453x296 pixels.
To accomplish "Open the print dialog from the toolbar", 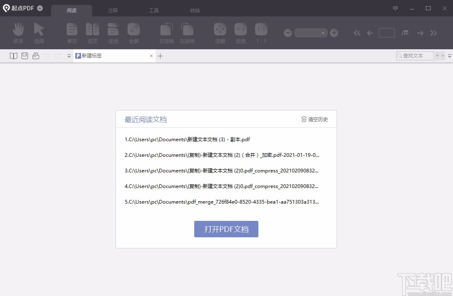I will point(35,55).
